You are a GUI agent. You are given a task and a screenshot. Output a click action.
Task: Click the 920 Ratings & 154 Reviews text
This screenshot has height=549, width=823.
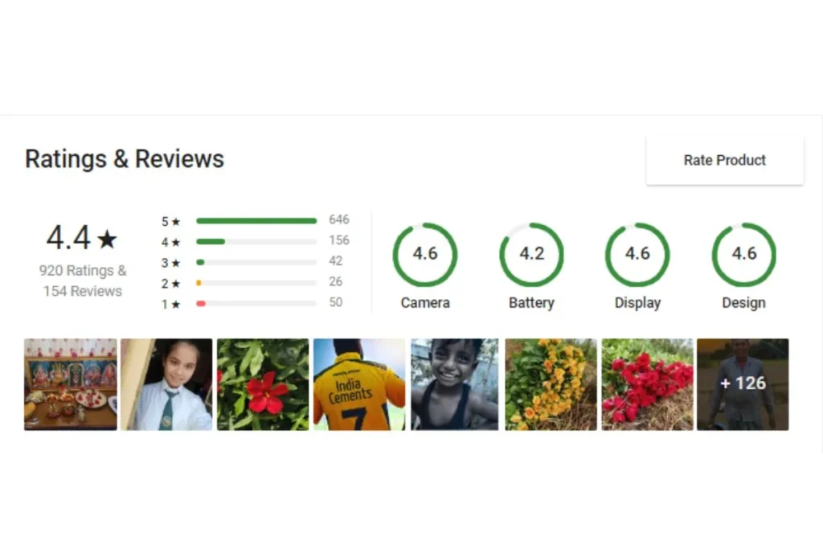(83, 281)
